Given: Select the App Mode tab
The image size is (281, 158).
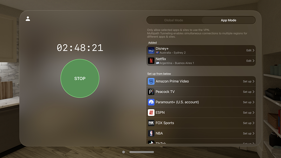Looking at the screenshot, I should pos(229,20).
